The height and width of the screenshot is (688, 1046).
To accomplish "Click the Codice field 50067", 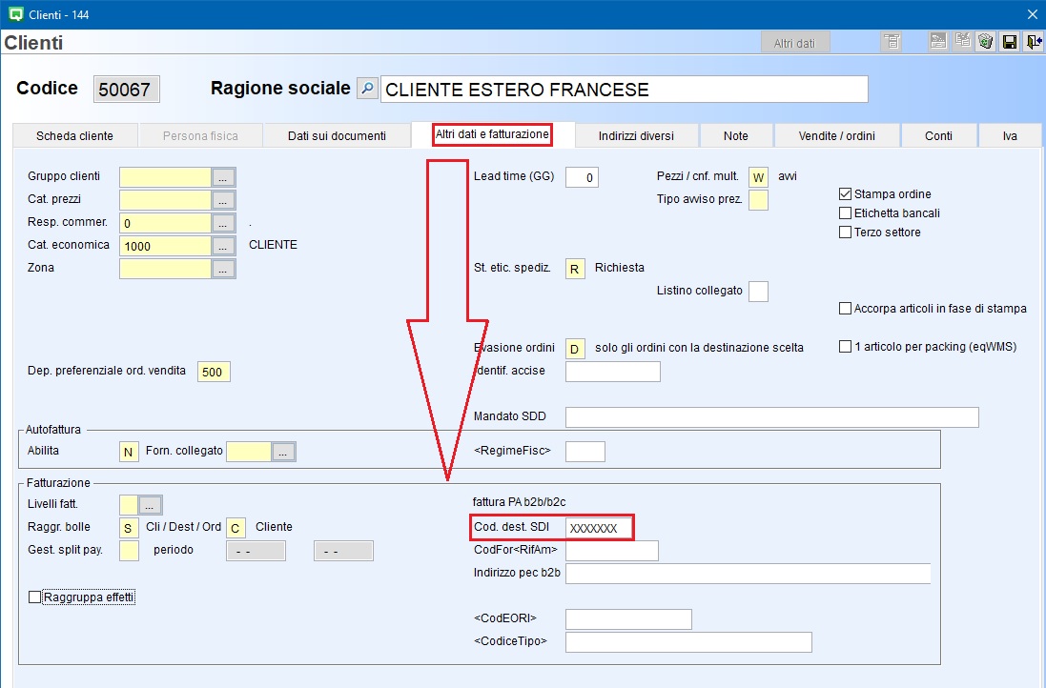I will click(126, 89).
